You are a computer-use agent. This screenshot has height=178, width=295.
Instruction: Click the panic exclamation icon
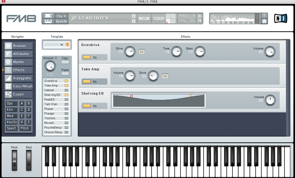point(264,16)
